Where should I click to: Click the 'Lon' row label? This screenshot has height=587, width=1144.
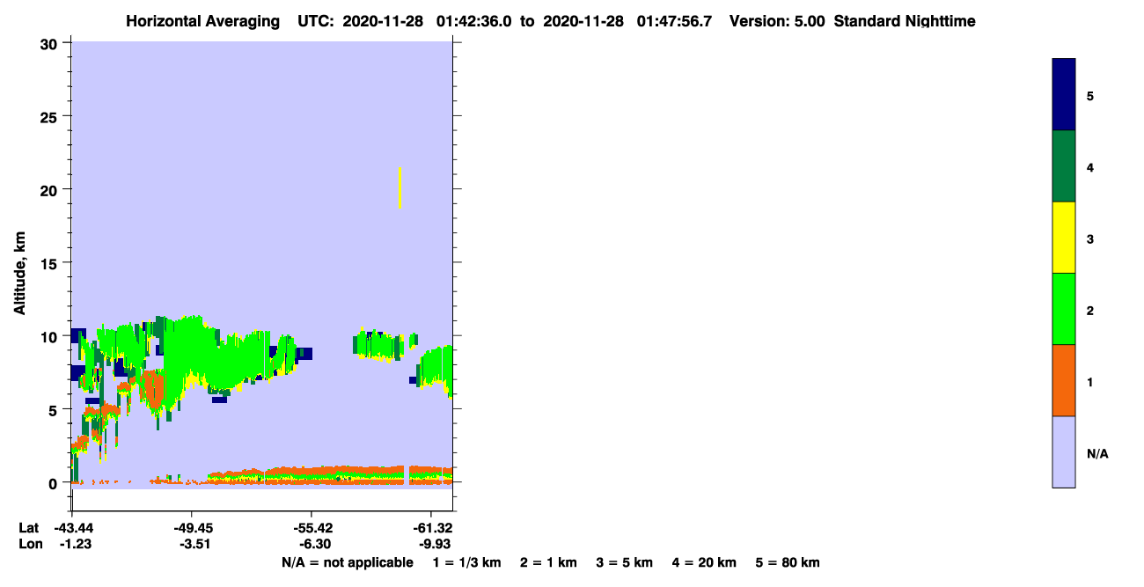point(30,544)
